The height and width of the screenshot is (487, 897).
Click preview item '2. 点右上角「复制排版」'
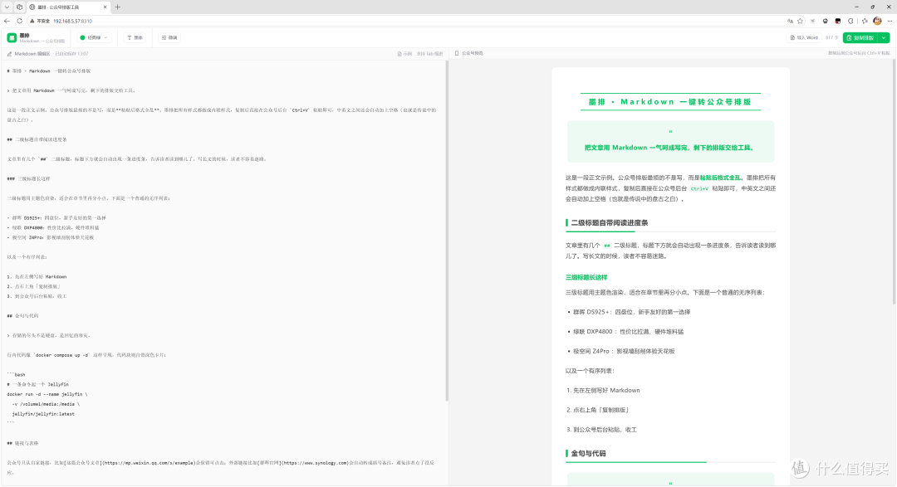[598, 410]
